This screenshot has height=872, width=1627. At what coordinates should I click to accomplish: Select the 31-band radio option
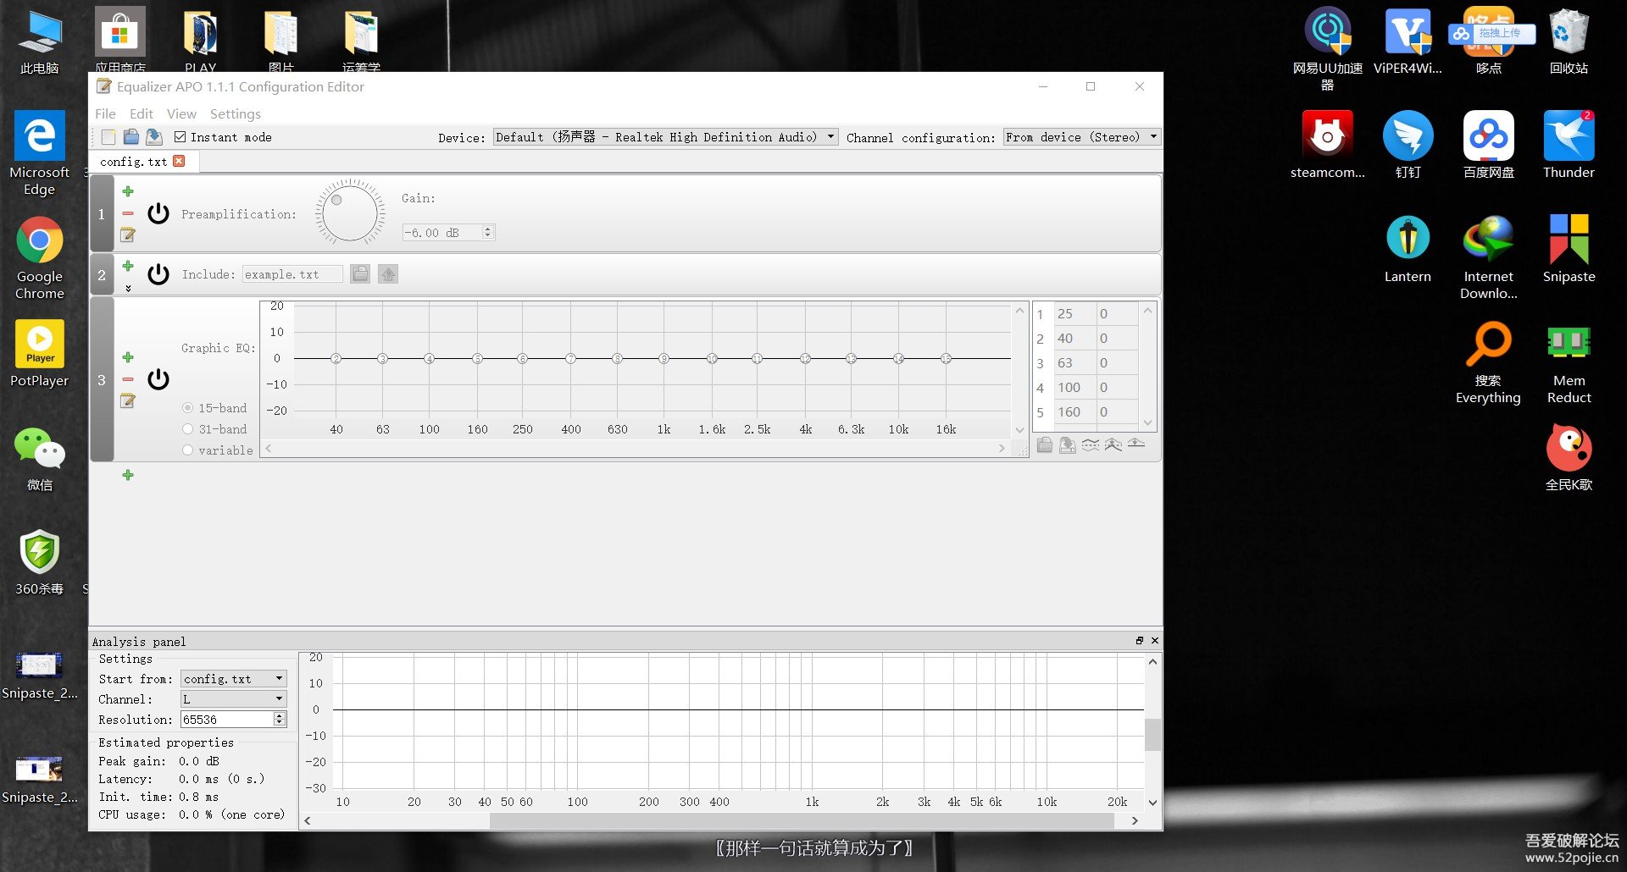pyautogui.click(x=188, y=429)
